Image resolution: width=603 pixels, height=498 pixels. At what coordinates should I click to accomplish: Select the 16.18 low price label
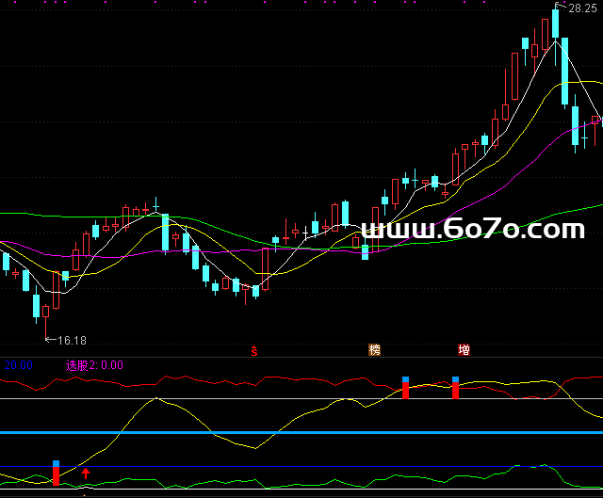point(72,340)
